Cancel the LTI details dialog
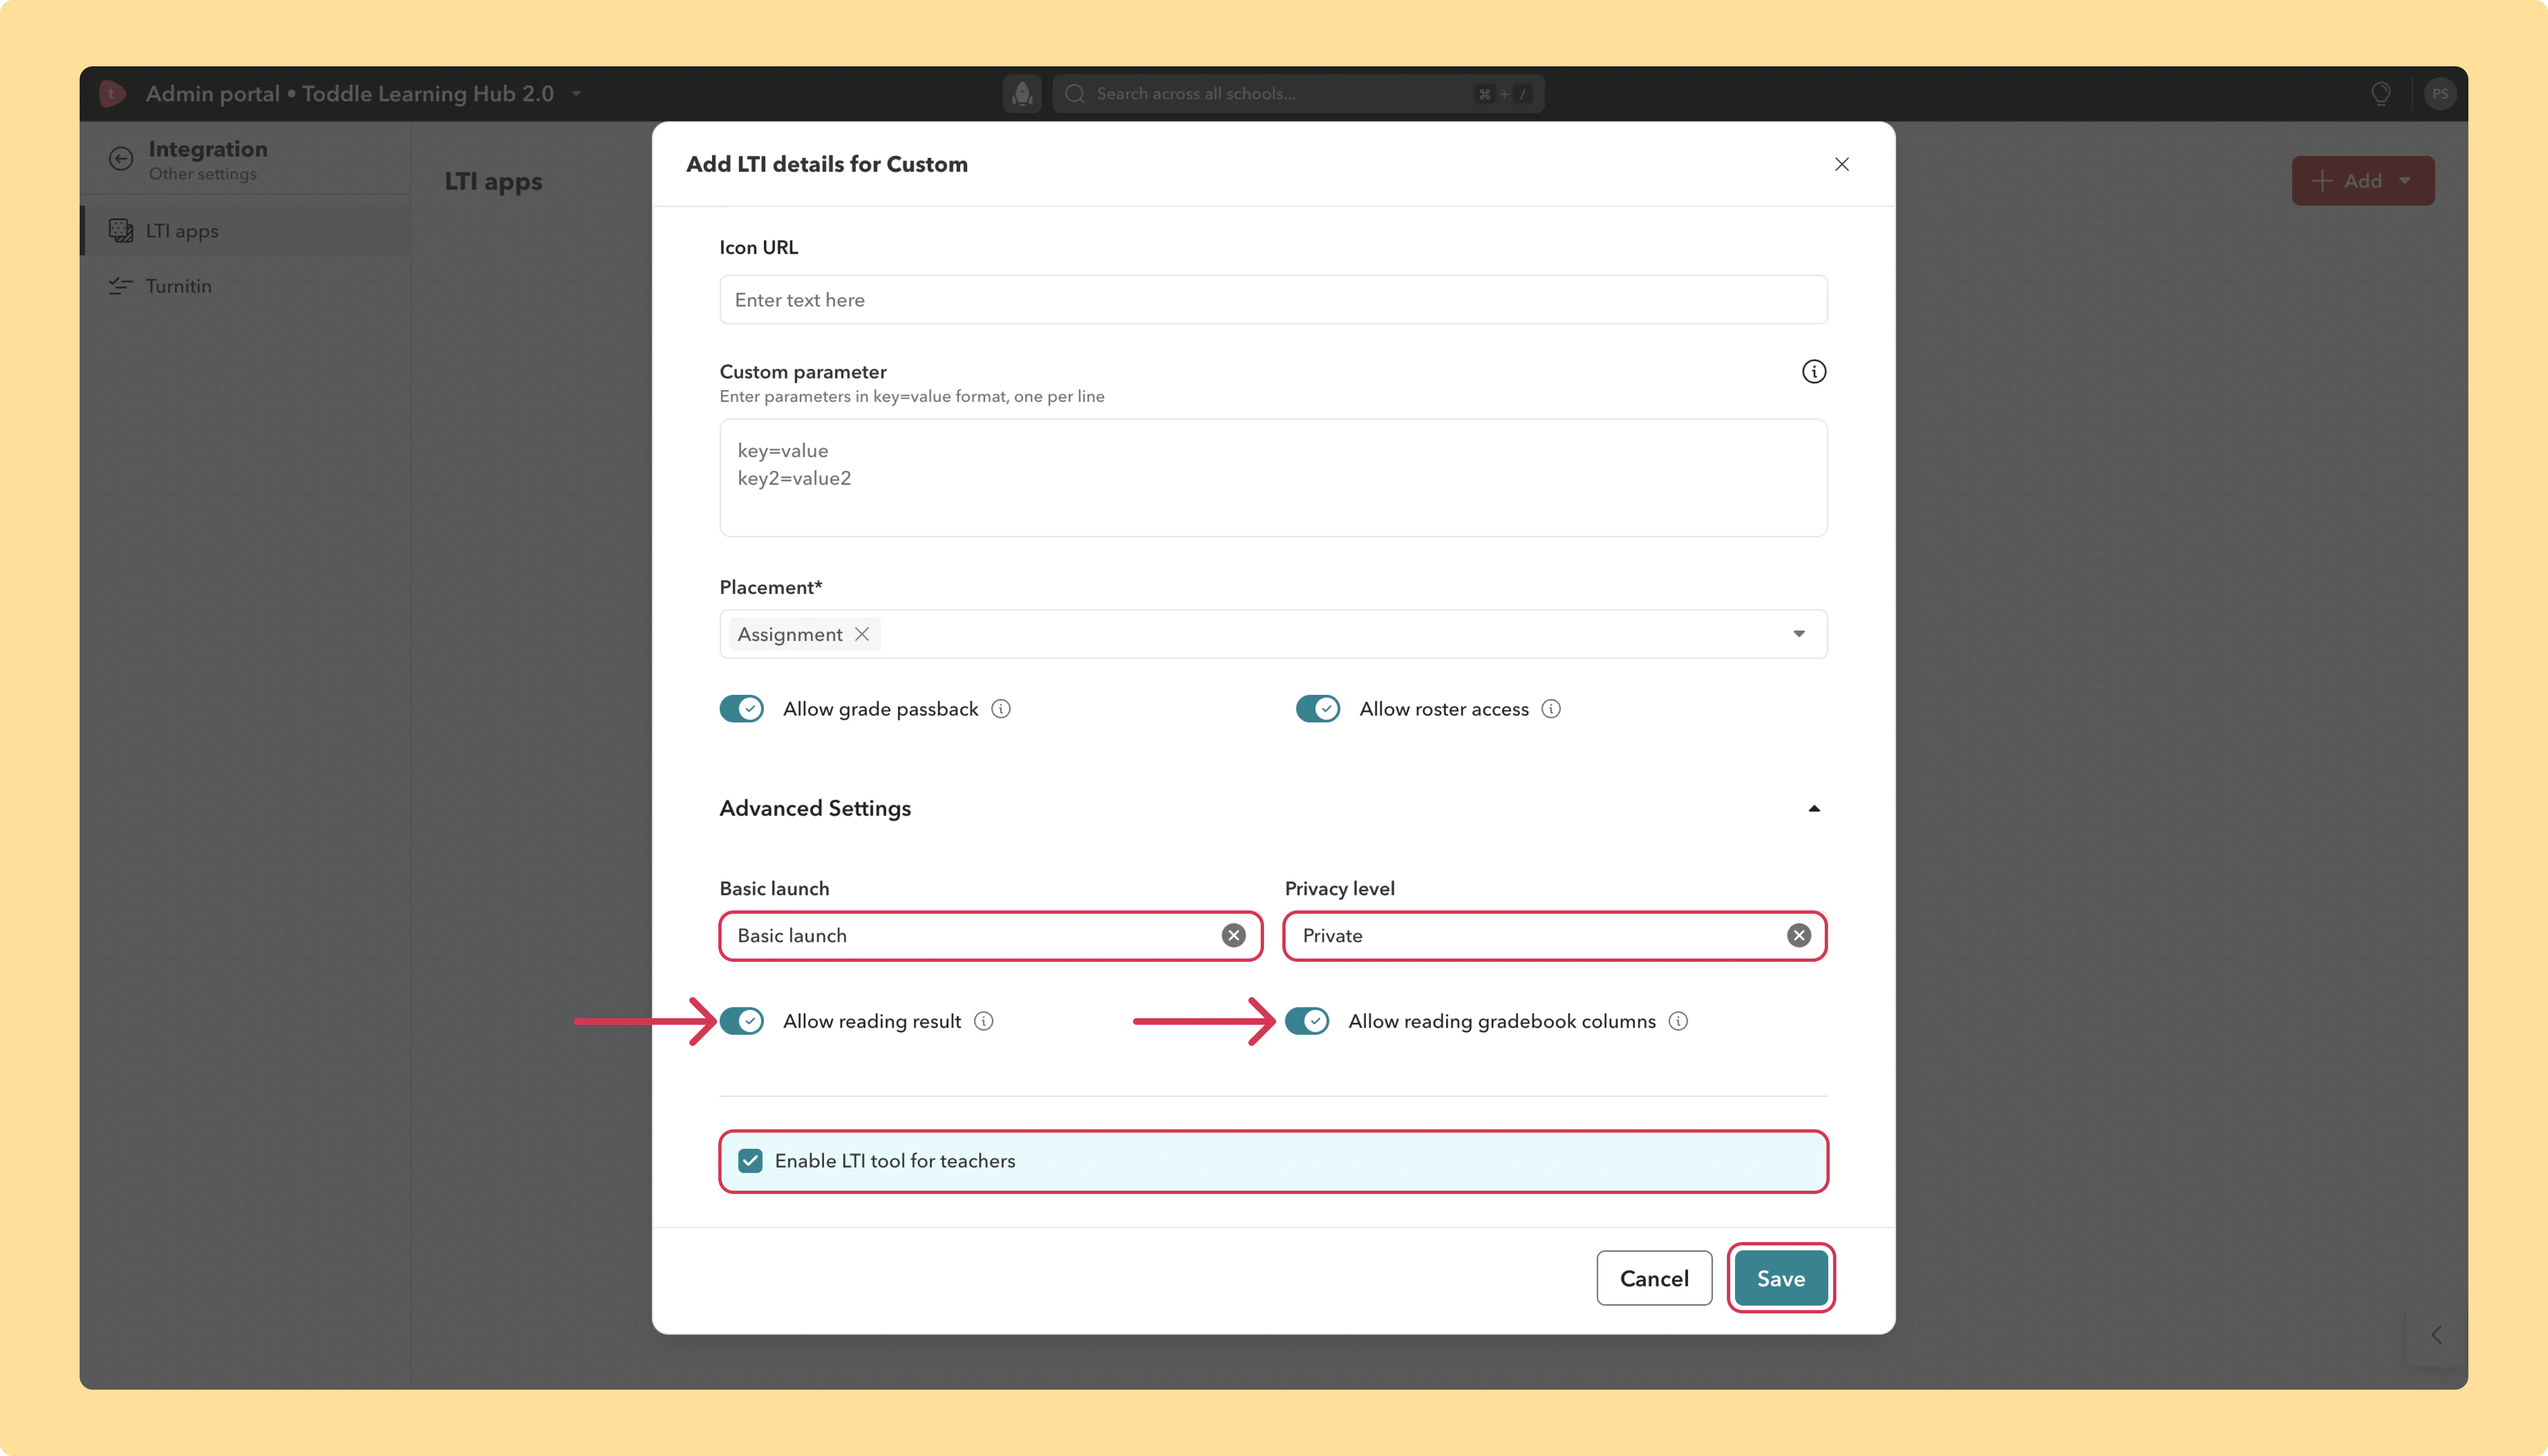Image resolution: width=2548 pixels, height=1456 pixels. 1654,1278
